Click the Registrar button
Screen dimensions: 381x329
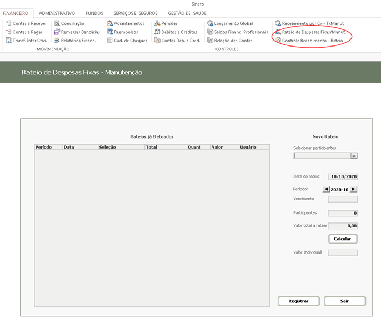(x=299, y=301)
